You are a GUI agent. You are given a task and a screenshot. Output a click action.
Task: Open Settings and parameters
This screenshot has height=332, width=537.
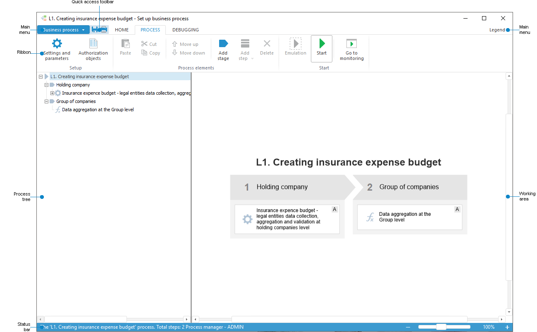click(x=57, y=50)
